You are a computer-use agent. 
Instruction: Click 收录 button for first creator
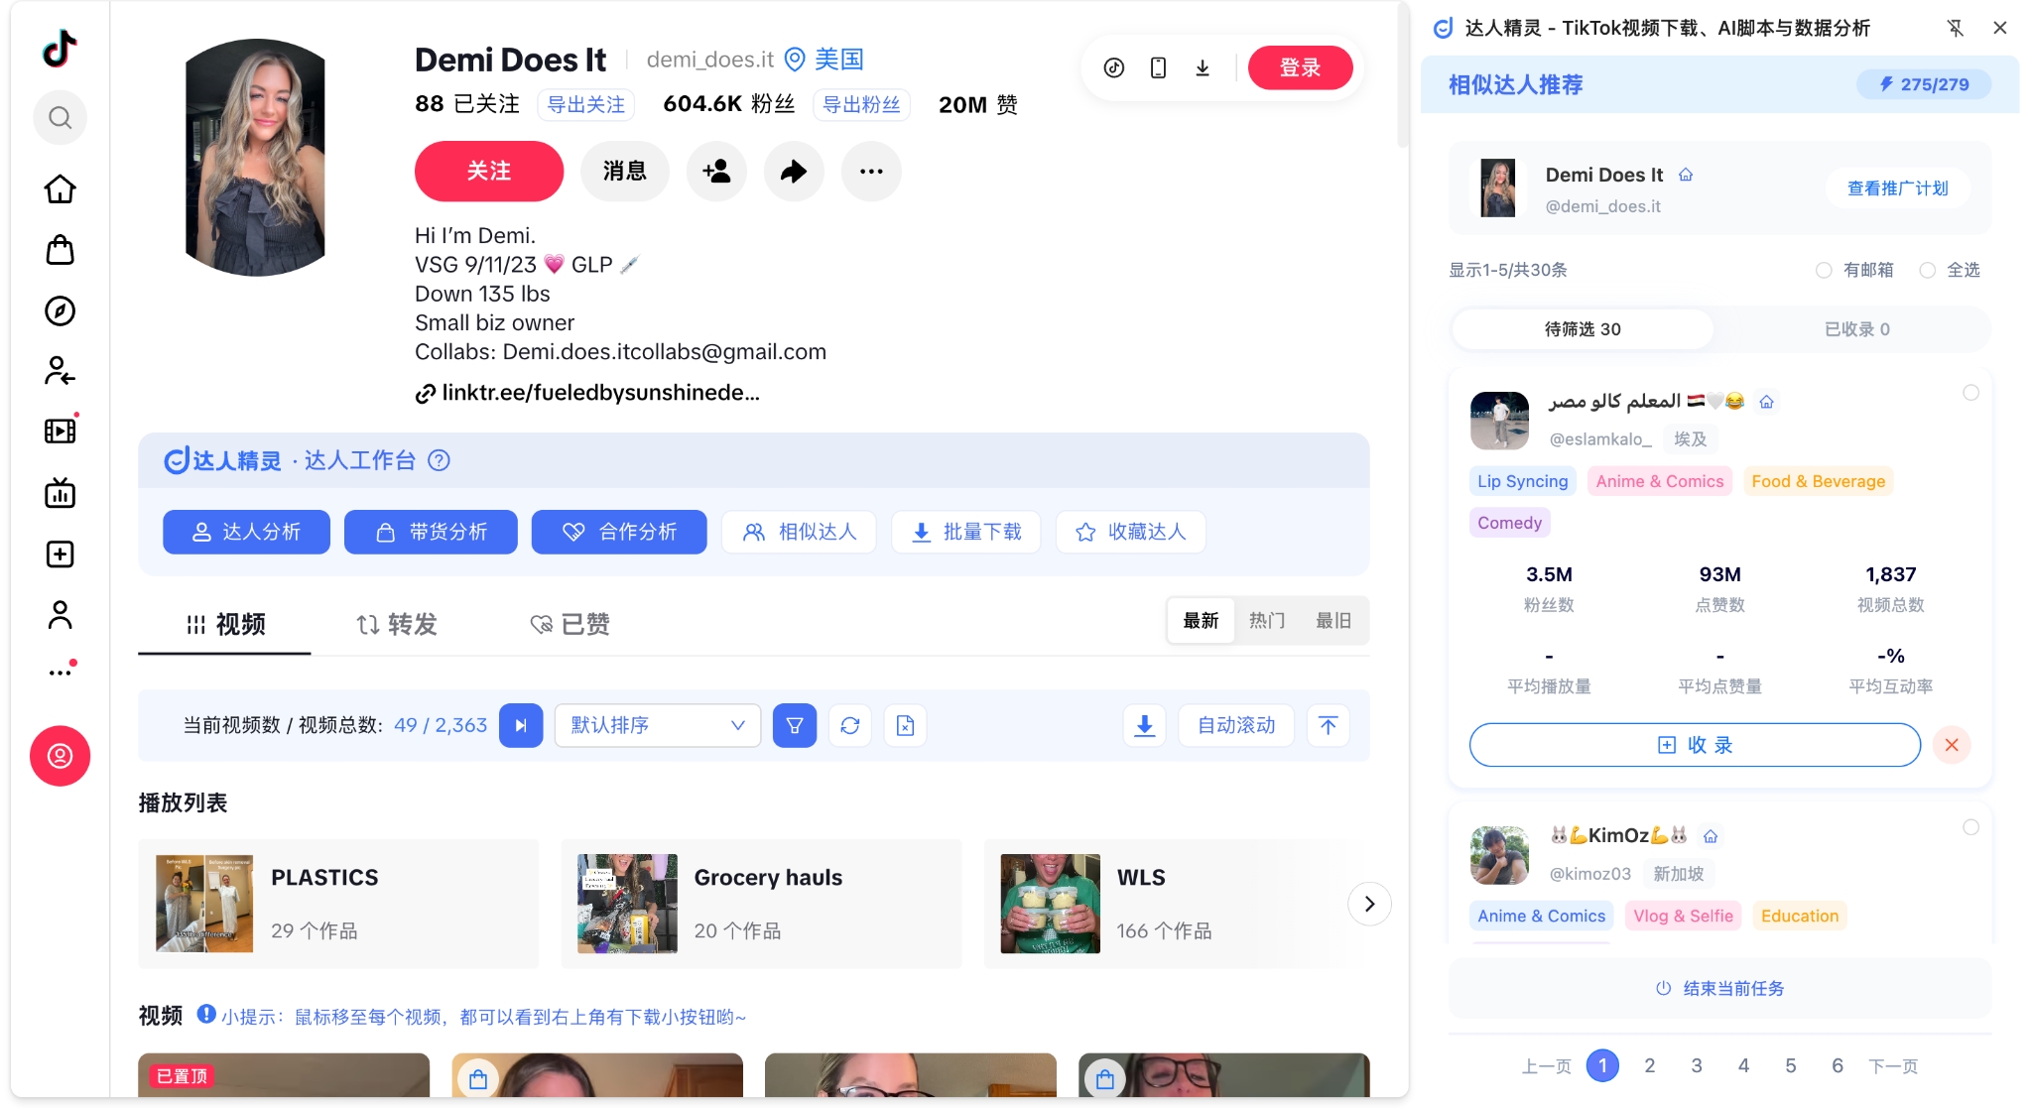[1695, 745]
